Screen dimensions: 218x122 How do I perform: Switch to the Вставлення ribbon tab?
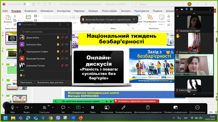click(30, 11)
